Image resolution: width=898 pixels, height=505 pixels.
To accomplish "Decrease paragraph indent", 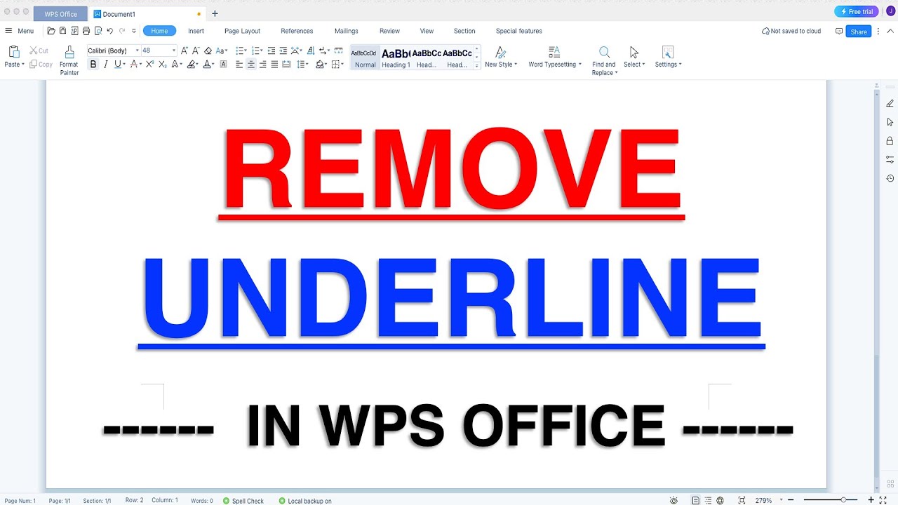I will coord(272,50).
